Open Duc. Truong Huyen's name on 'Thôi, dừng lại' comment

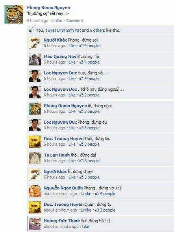click(x=64, y=139)
